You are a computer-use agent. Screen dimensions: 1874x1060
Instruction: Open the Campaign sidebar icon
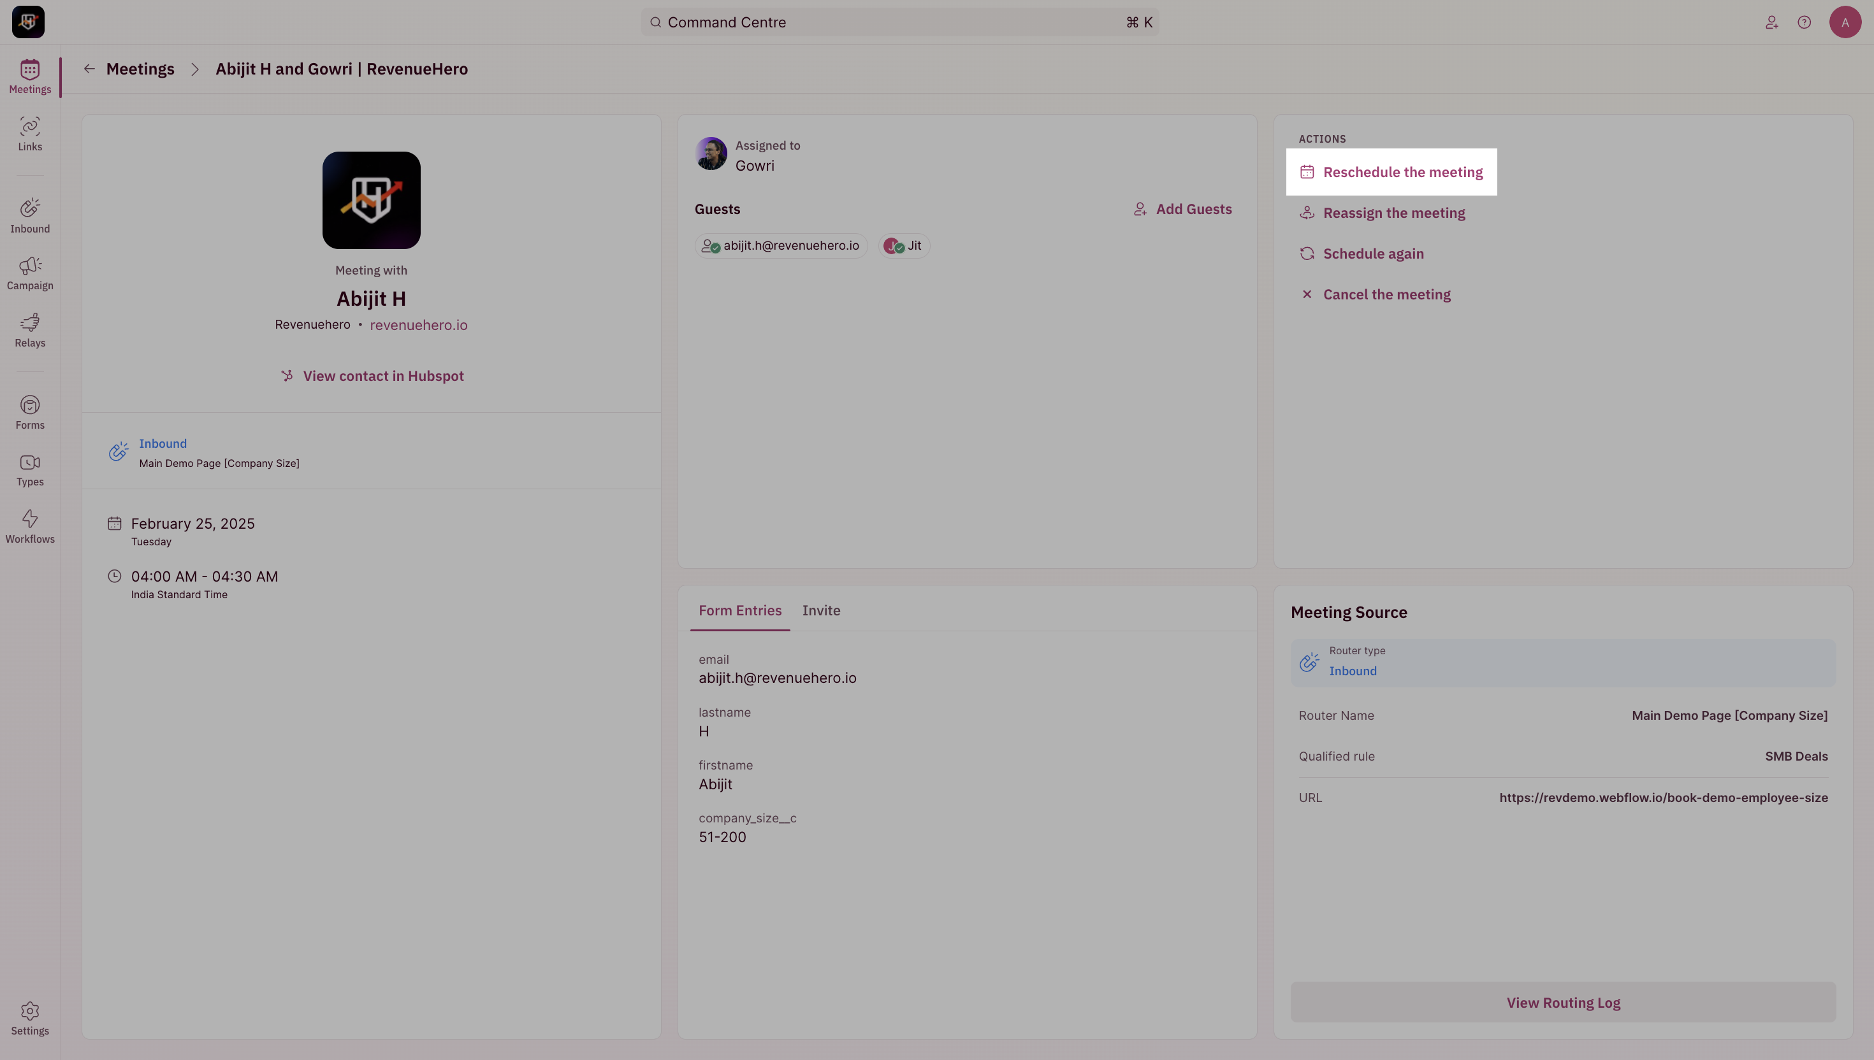coord(30,273)
